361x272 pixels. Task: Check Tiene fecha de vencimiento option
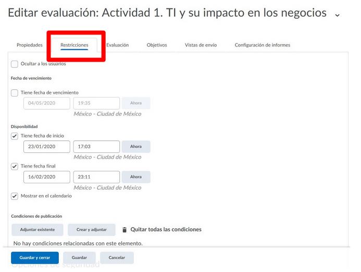pos(15,92)
